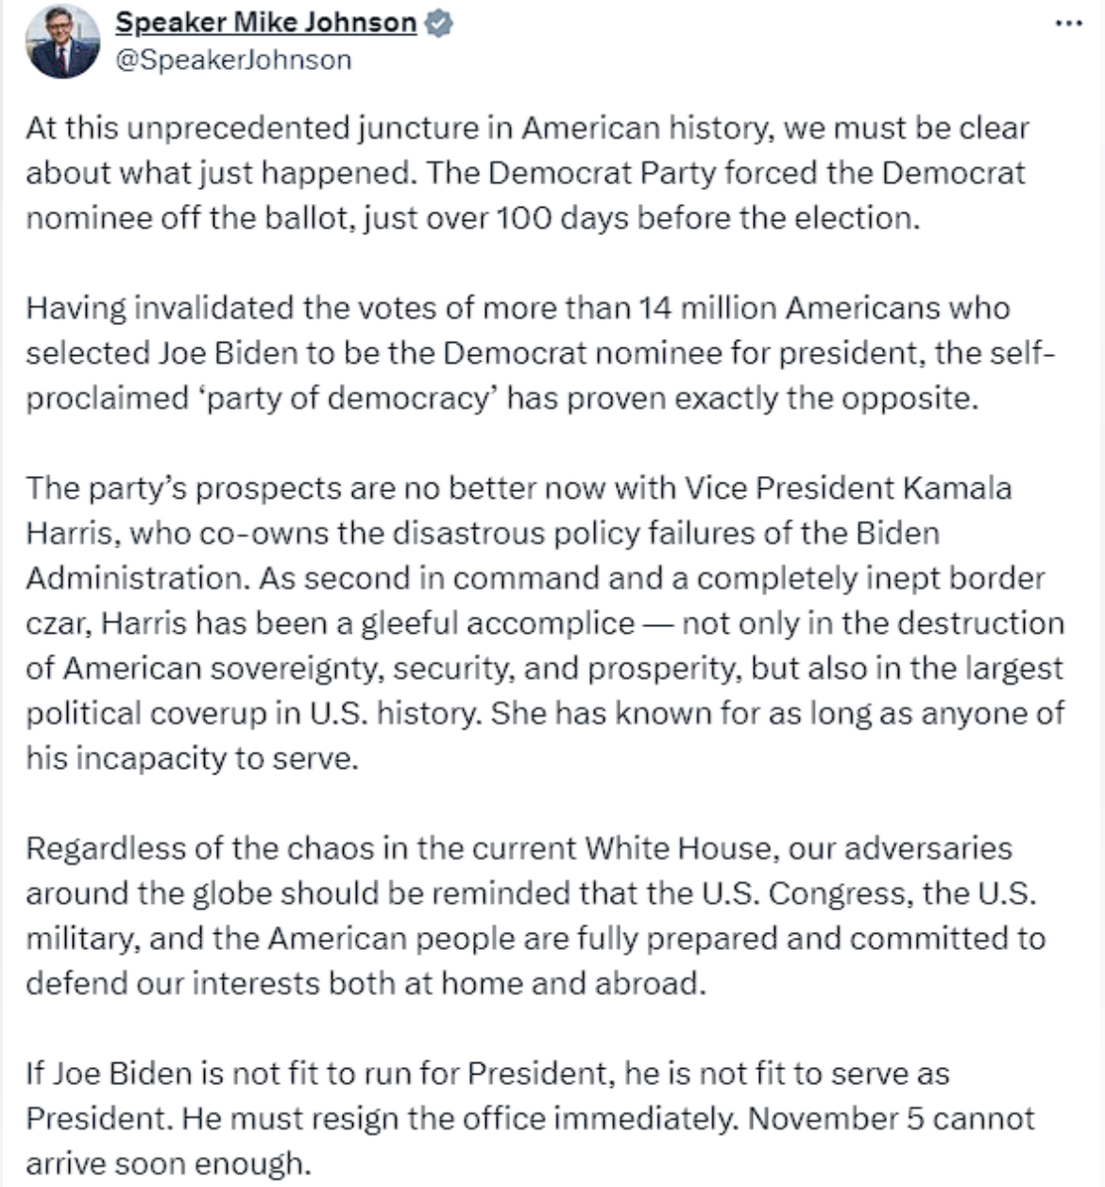Open the paragraph starting "Regardless of the chaos"
Screen dimensions: 1105x1187
[534, 915]
